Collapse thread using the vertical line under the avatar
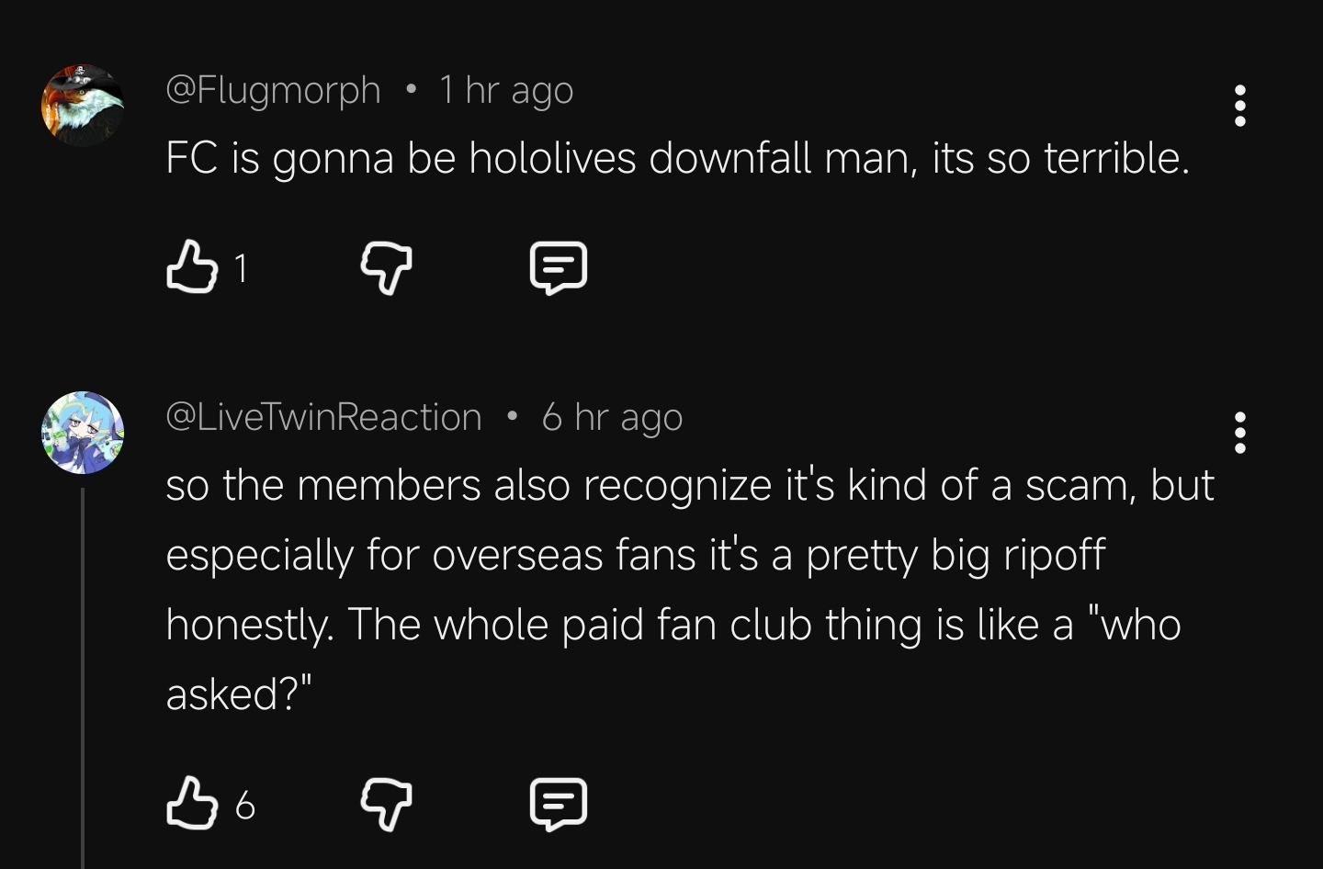 point(83,680)
